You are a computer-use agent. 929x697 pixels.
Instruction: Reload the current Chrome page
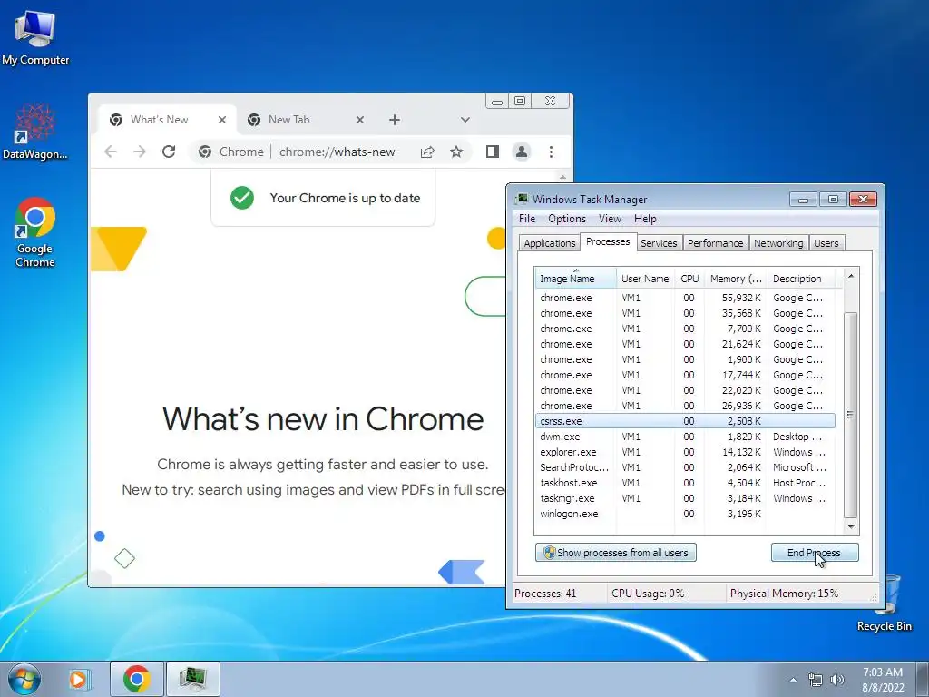pos(169,152)
